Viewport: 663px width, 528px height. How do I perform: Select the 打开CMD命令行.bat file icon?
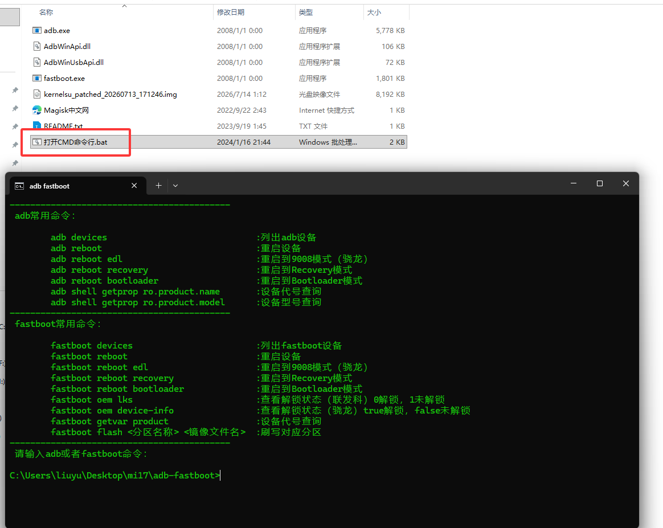(37, 142)
